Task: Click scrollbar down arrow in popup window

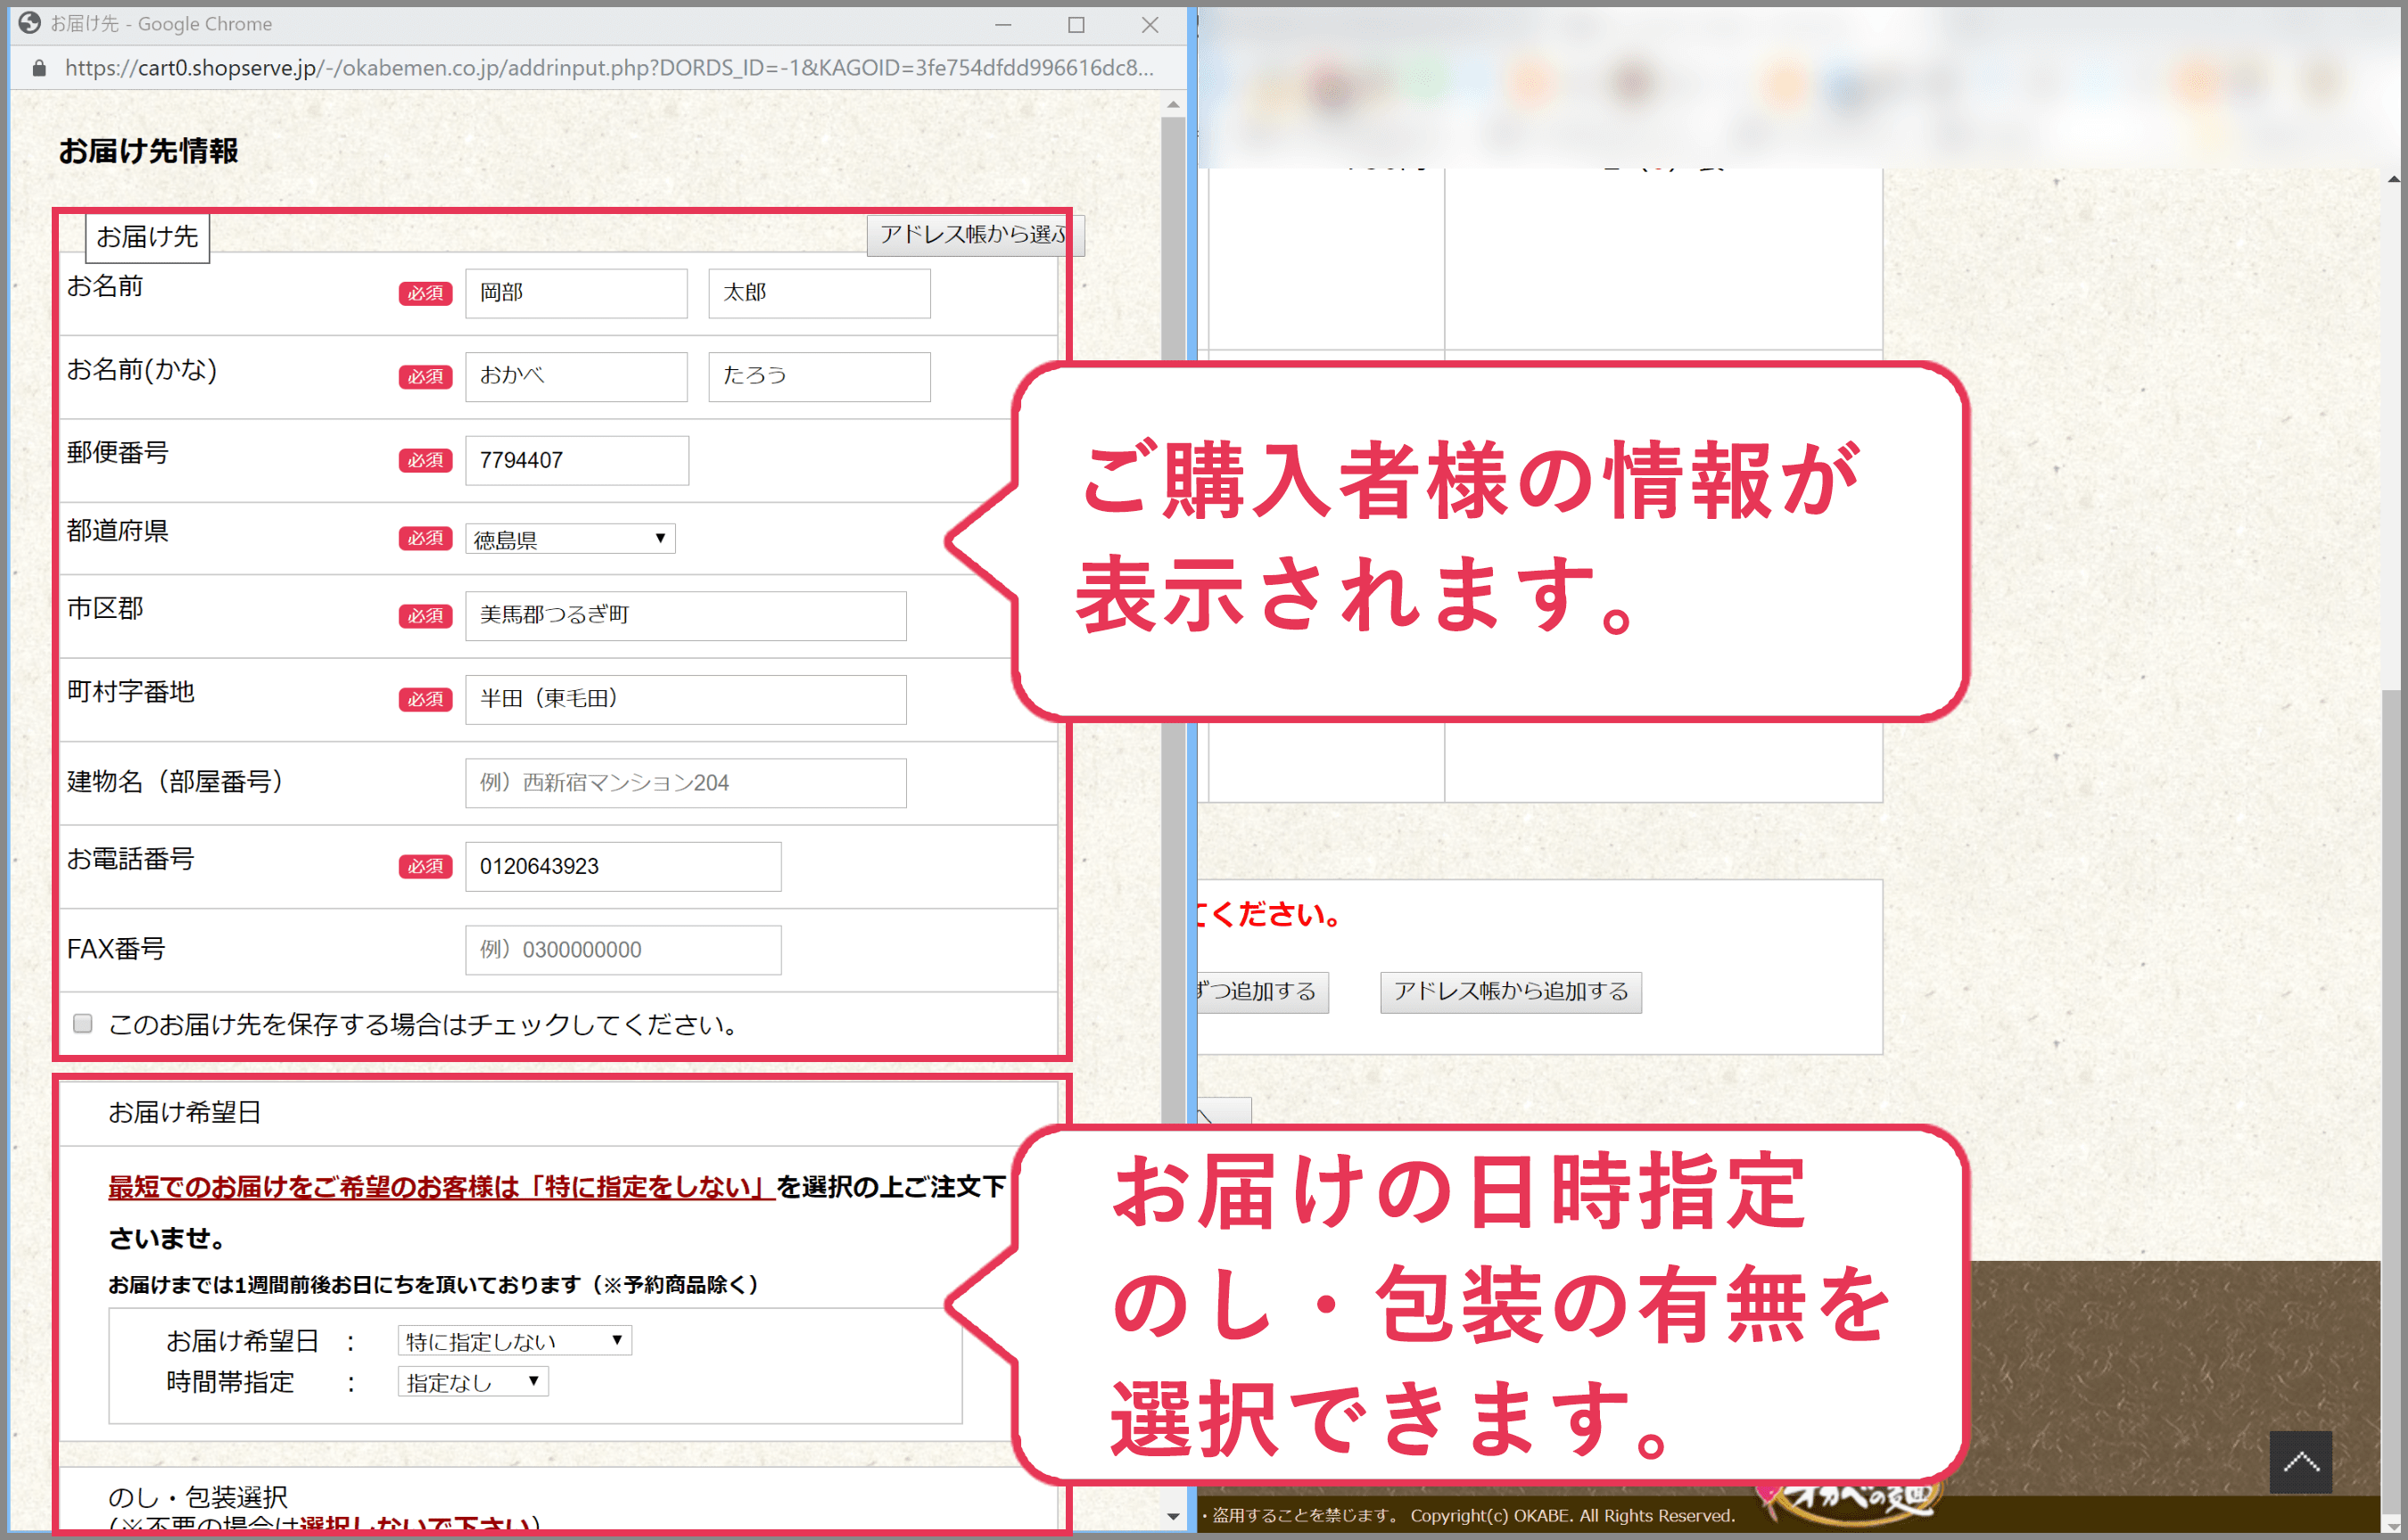Action: (x=1173, y=1516)
